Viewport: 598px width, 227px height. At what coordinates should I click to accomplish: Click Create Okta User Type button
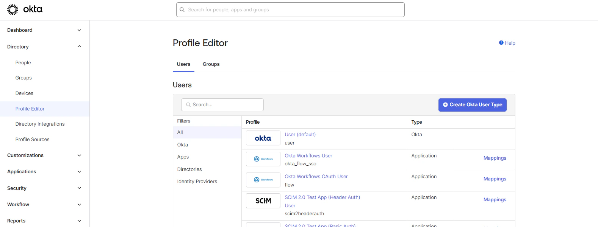(472, 105)
